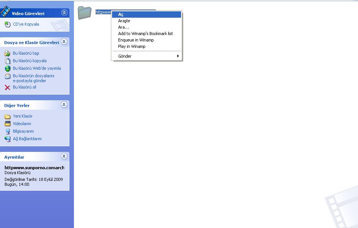Click Enqueue in Winamp menu entry
This screenshot has height=228, width=358.
click(136, 40)
